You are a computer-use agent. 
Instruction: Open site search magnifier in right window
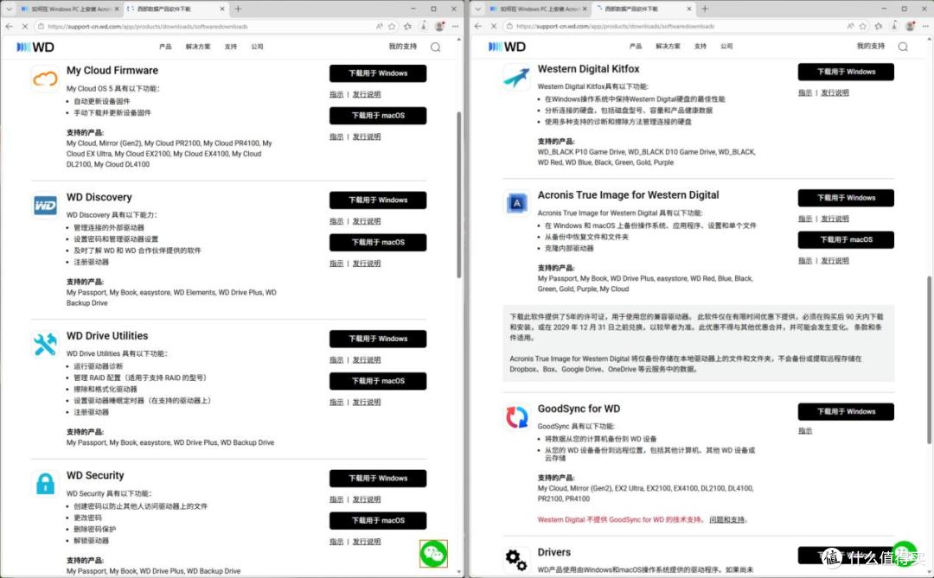[x=903, y=47]
